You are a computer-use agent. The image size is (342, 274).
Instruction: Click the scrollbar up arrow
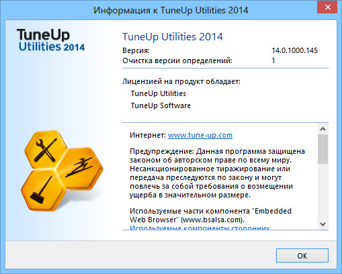(x=323, y=129)
